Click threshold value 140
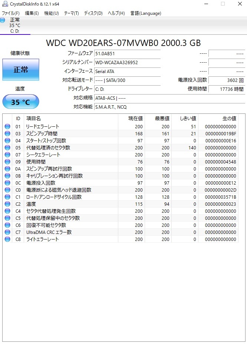Screen dimensions: 247x344 click(x=192, y=148)
